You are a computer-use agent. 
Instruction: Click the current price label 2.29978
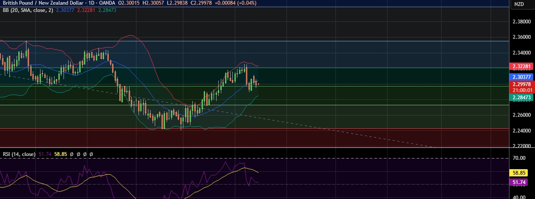(521, 84)
